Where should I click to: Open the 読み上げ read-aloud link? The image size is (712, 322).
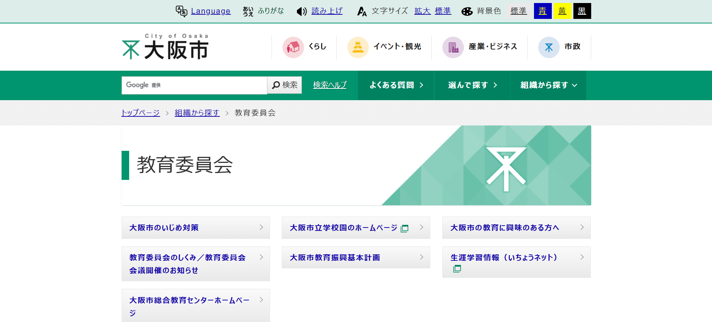tap(327, 11)
